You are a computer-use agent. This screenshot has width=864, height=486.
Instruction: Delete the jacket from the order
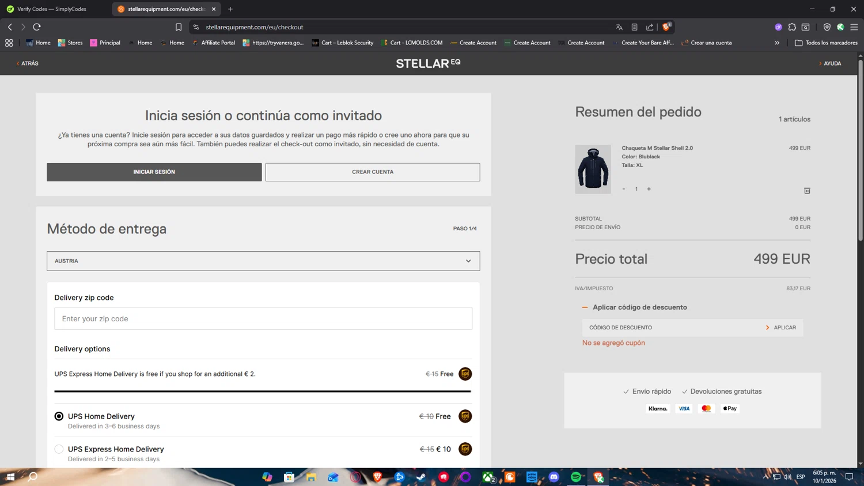pyautogui.click(x=807, y=191)
